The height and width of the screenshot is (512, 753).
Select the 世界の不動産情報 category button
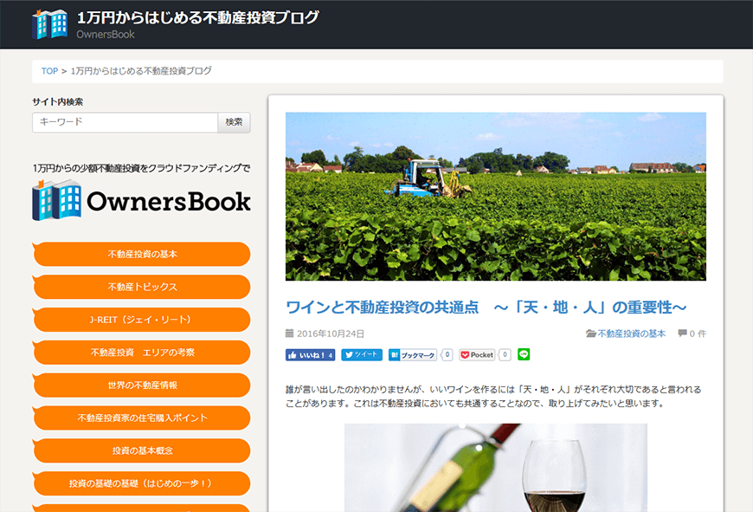point(142,385)
